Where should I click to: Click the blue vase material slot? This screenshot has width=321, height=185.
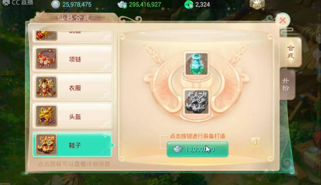[197, 64]
